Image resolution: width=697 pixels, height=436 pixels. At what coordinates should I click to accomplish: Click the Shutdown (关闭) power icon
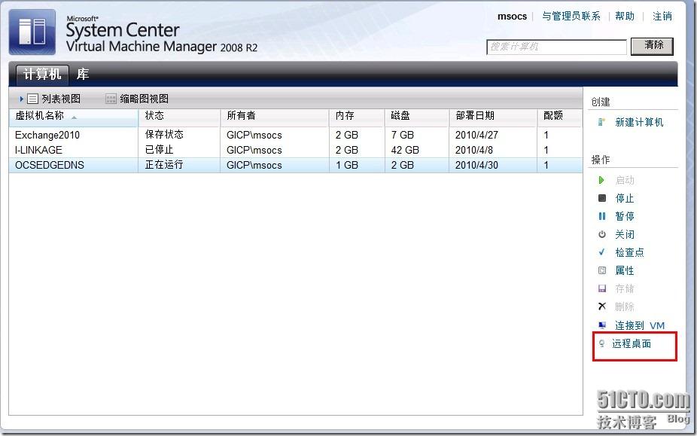coord(602,234)
